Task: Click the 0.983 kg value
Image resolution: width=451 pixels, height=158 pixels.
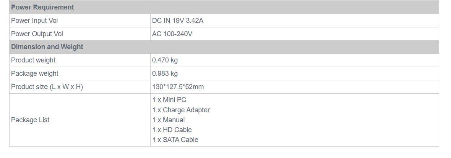Action: click(165, 73)
